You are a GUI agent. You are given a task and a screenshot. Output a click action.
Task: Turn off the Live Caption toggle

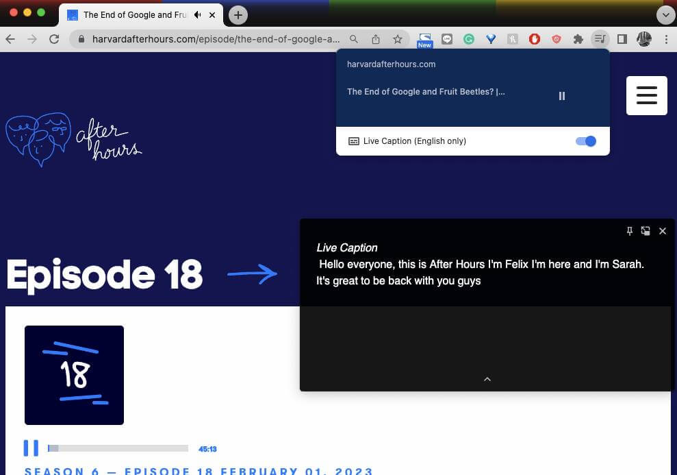pos(585,141)
